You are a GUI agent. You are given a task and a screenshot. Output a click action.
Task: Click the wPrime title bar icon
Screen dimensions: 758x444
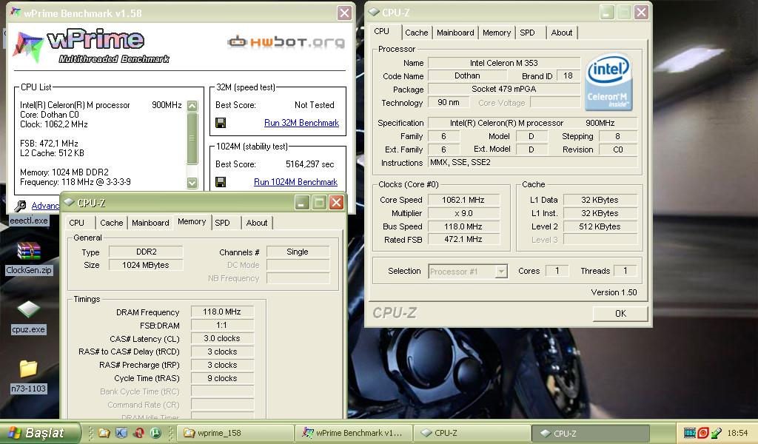pos(16,13)
